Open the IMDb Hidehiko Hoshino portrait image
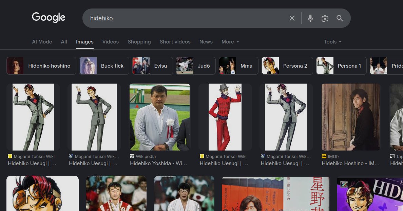Image resolution: width=403 pixels, height=211 pixels. 350,117
